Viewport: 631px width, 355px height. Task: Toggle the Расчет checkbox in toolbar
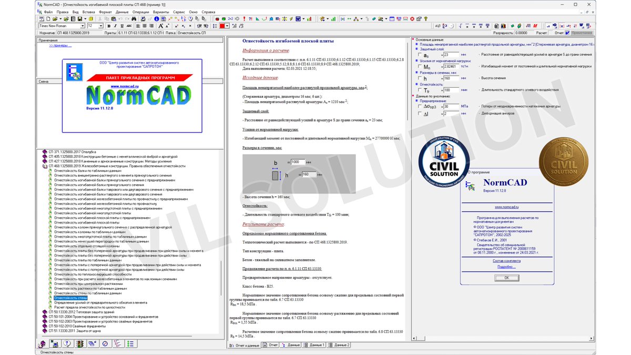pos(550,33)
